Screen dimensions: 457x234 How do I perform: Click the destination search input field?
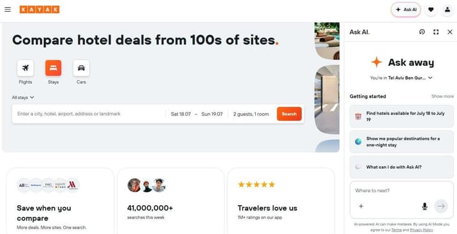pyautogui.click(x=89, y=114)
